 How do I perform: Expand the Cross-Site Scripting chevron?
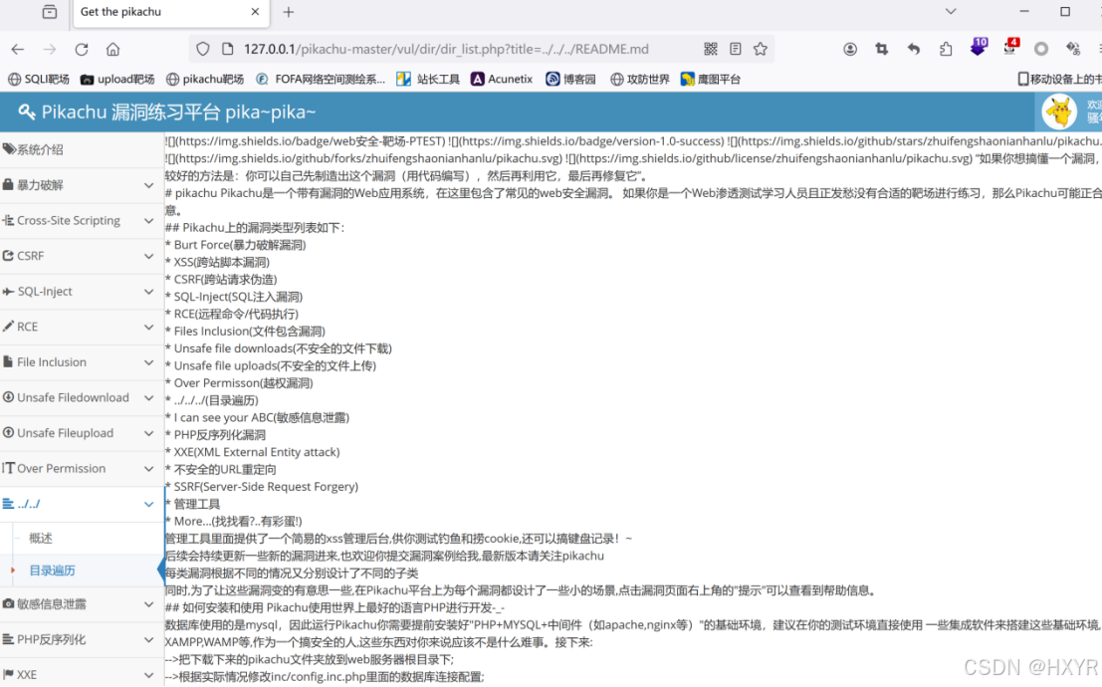pos(148,221)
